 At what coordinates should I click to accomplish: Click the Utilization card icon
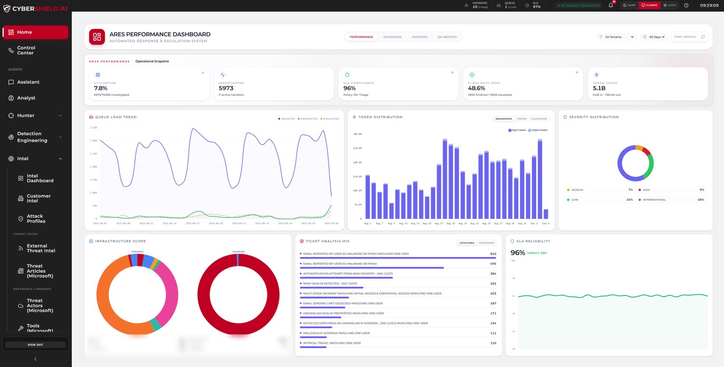click(98, 75)
